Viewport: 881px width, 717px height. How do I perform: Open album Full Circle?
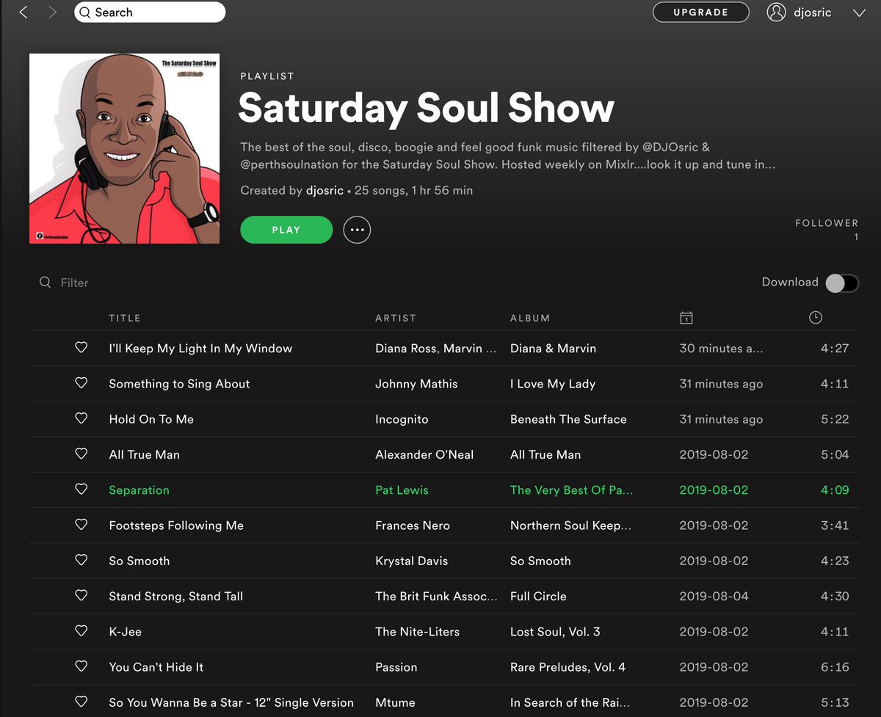click(x=538, y=596)
